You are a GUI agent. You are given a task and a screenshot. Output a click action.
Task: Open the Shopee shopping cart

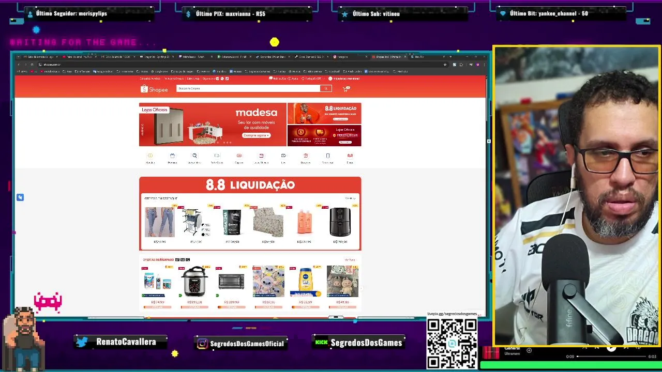click(x=345, y=89)
